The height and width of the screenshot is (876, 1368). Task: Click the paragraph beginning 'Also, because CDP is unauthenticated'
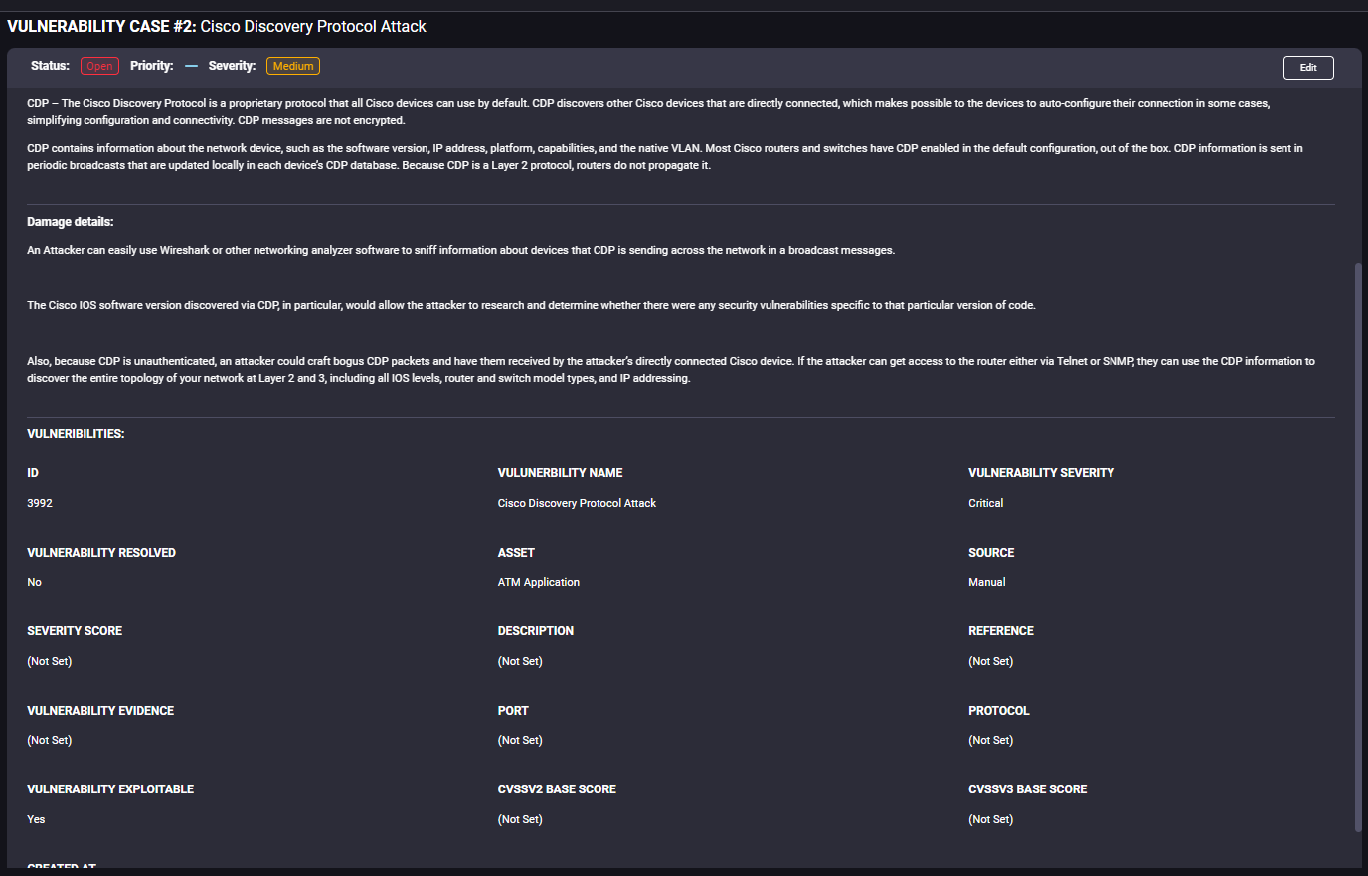point(670,370)
